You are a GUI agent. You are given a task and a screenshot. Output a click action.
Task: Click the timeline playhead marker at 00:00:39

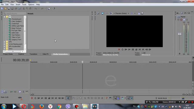pos(82,62)
